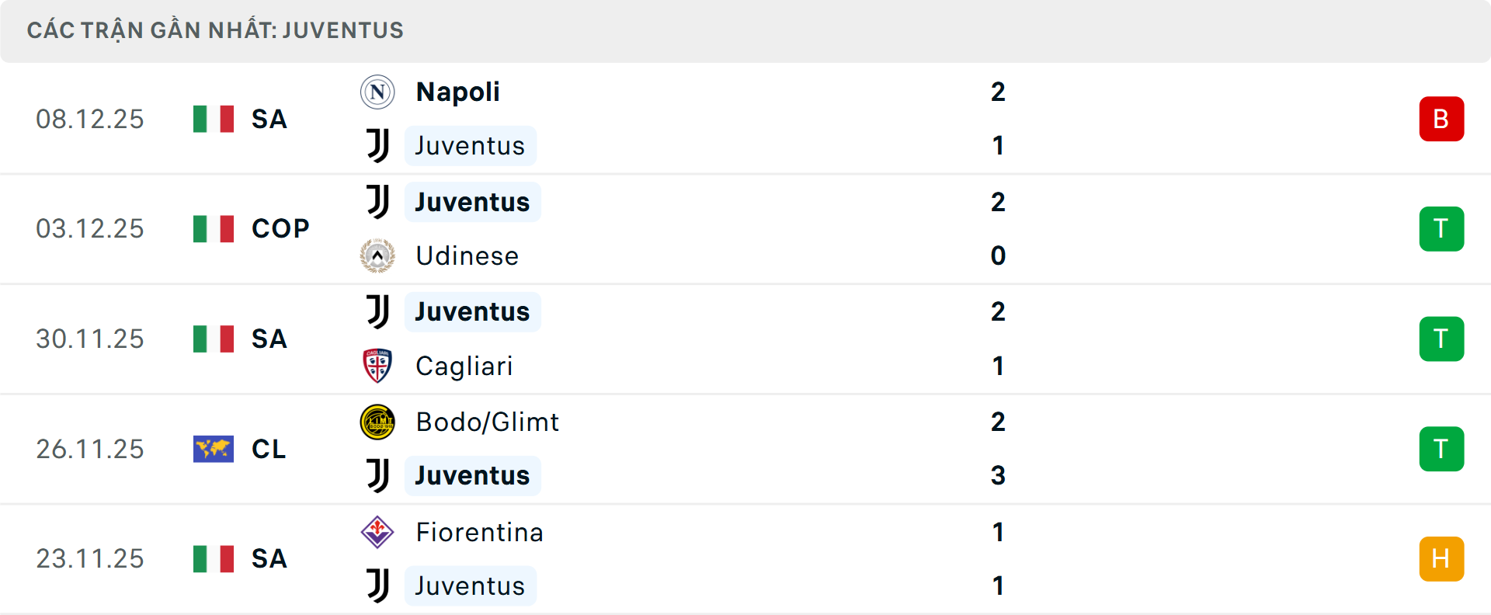
Task: Click the Italy flag beside COP competition
Action: click(x=213, y=228)
